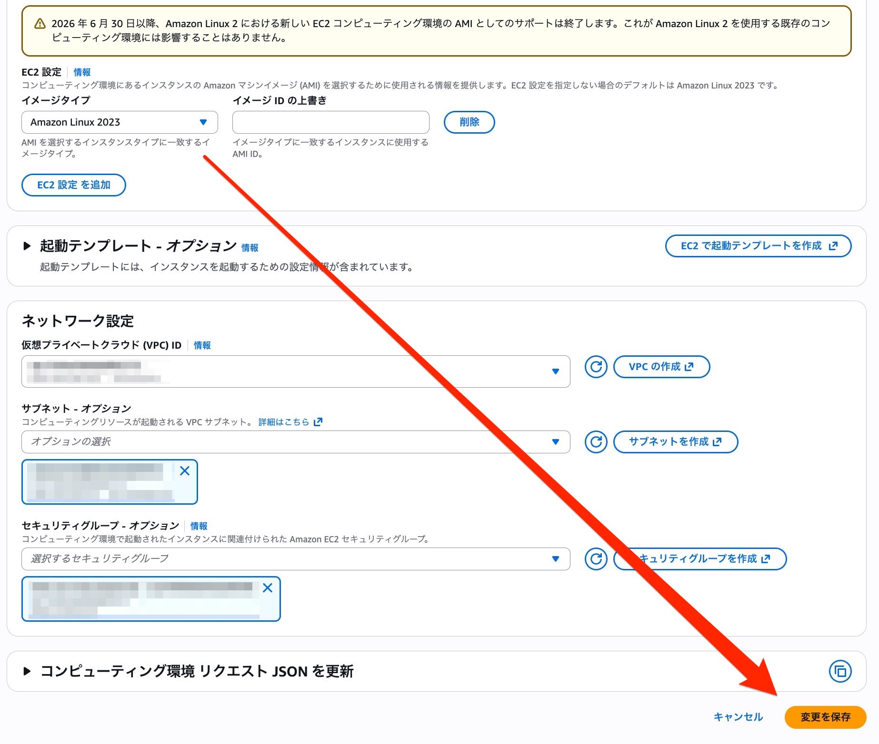Refresh the security group list
The height and width of the screenshot is (744, 879).
click(x=595, y=559)
